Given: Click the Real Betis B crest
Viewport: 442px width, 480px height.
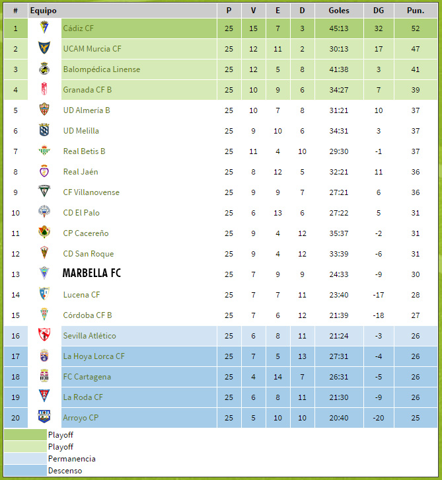Looking at the screenshot, I should tap(44, 150).
